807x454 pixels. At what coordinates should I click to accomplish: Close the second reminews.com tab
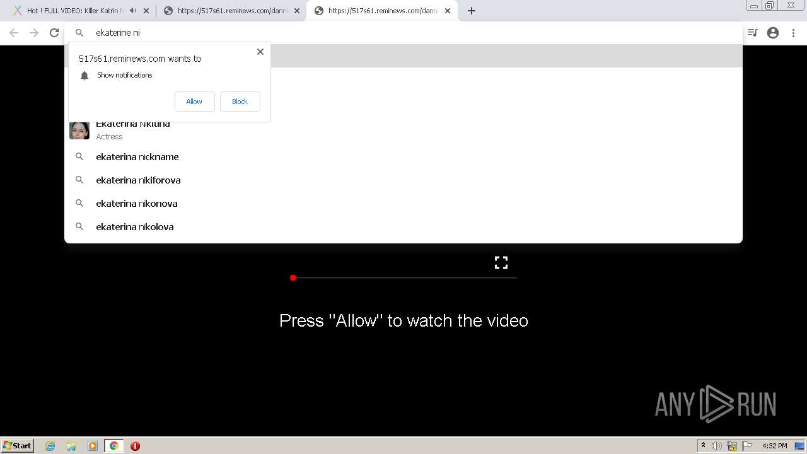click(x=297, y=11)
